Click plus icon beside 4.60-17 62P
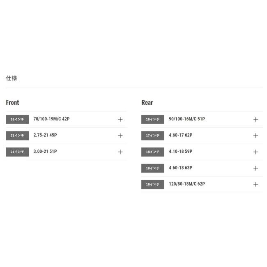This screenshot has height=267, width=267. (255, 136)
